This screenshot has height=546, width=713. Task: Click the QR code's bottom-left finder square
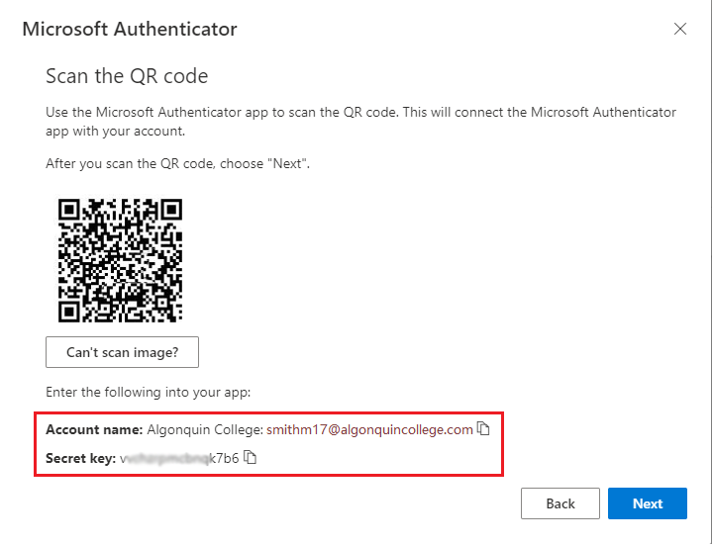click(x=70, y=312)
